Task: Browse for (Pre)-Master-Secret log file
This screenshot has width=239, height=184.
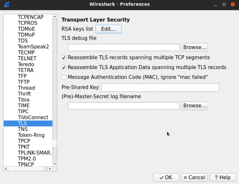Action: coord(195,106)
